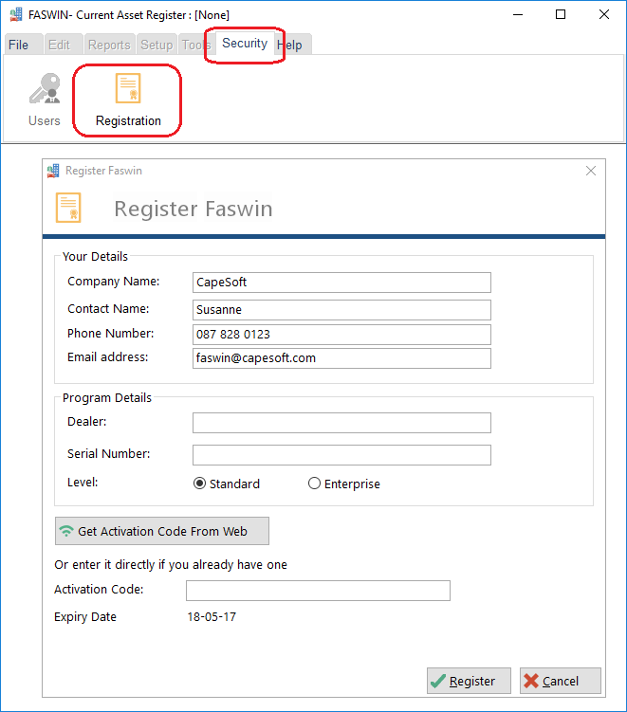627x712 pixels.
Task: Click the Activation Code input field
Action: point(318,591)
